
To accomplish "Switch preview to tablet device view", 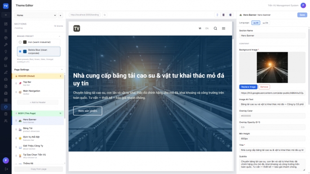I will point(223,15).
